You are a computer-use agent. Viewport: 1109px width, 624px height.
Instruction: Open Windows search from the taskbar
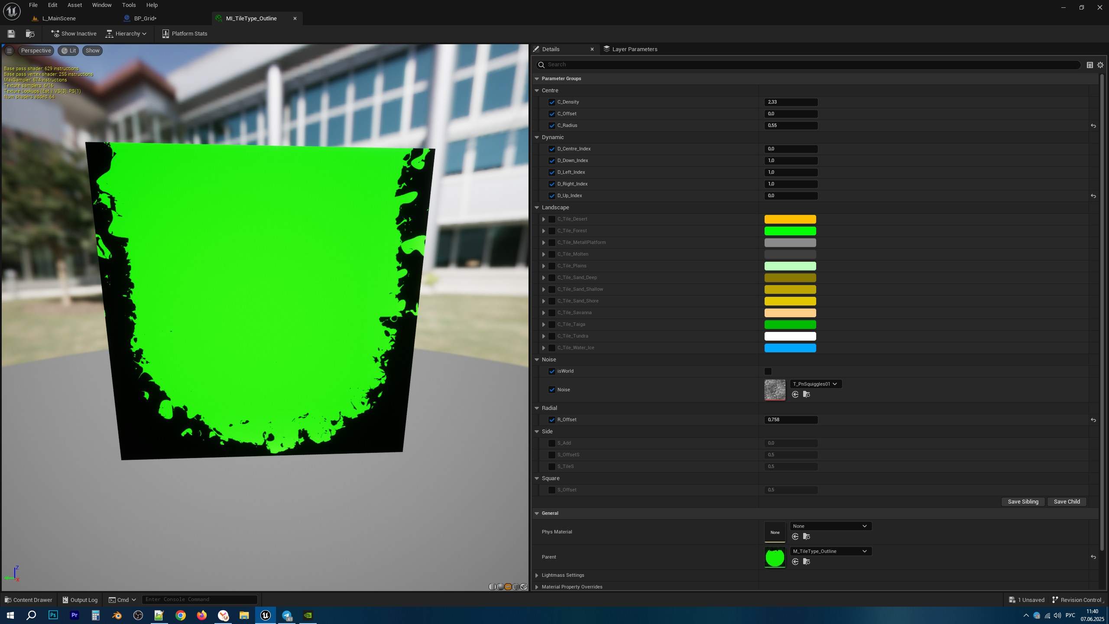[31, 615]
